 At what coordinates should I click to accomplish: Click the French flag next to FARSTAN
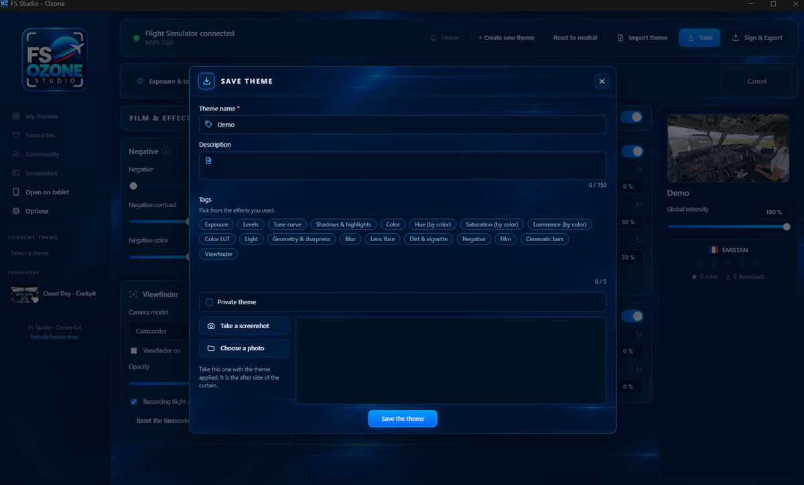[x=714, y=250]
